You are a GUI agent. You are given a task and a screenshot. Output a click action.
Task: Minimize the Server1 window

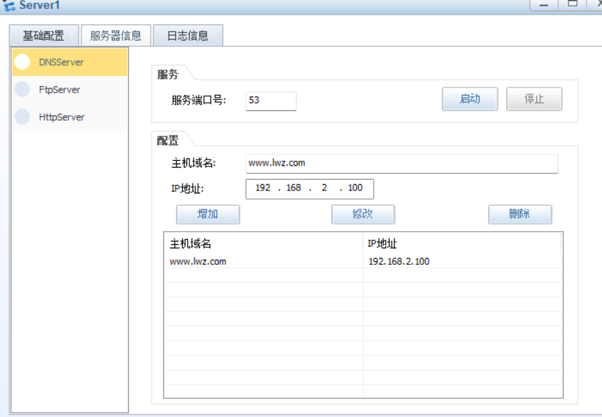[x=544, y=5]
